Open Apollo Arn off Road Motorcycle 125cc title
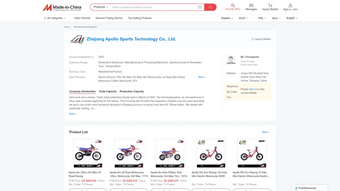The image size is (340, 191). click(129, 174)
